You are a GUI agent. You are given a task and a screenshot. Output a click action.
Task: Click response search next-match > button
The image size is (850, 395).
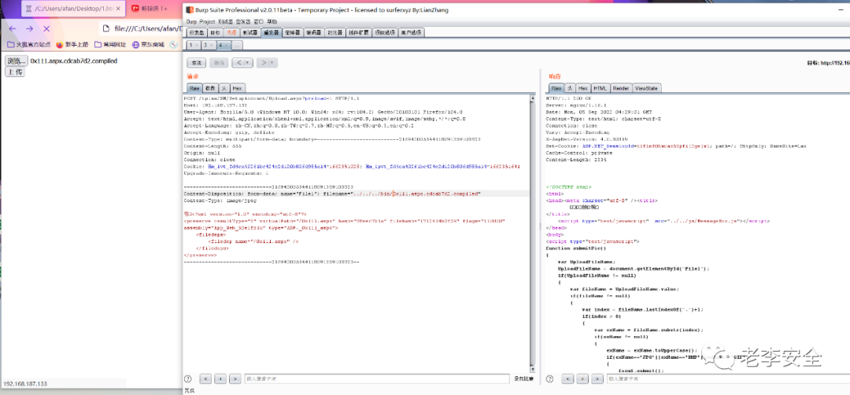[597, 378]
